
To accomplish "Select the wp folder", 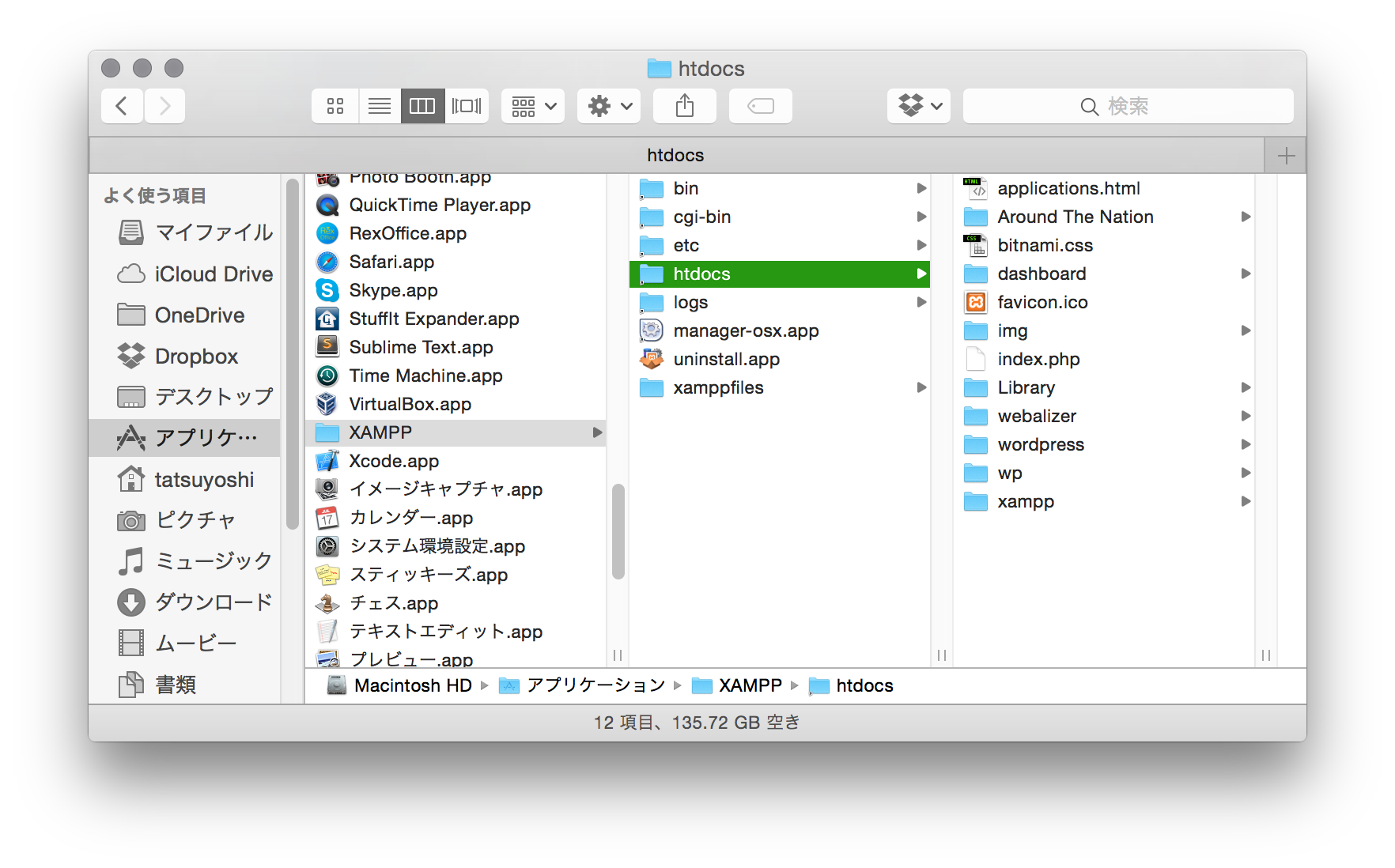I will [1104, 473].
